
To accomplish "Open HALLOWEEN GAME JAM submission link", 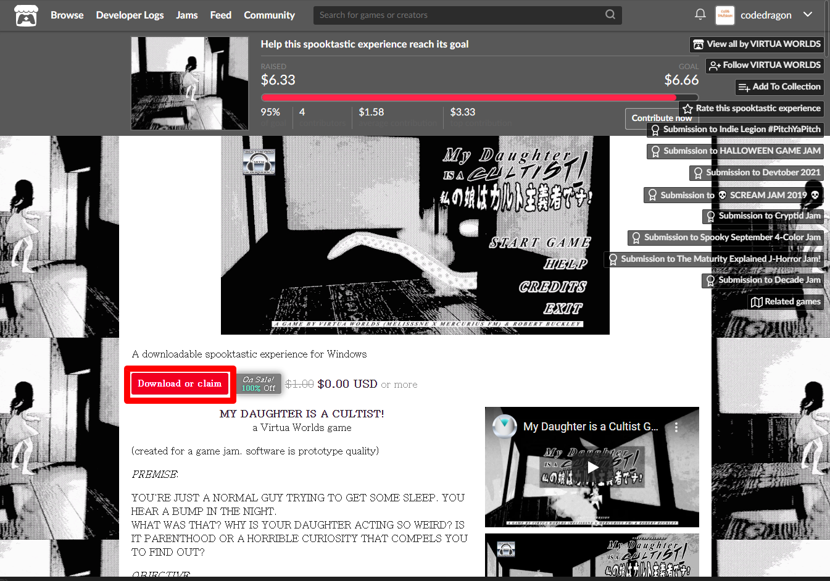I will (735, 151).
